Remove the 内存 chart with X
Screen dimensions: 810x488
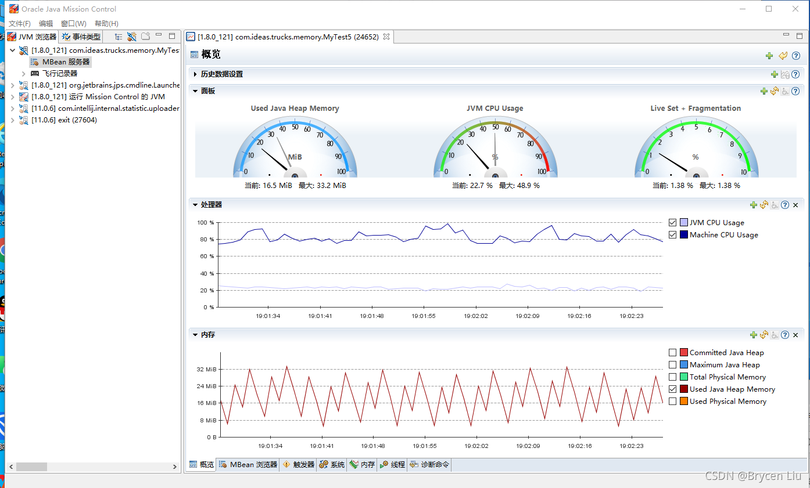point(795,335)
